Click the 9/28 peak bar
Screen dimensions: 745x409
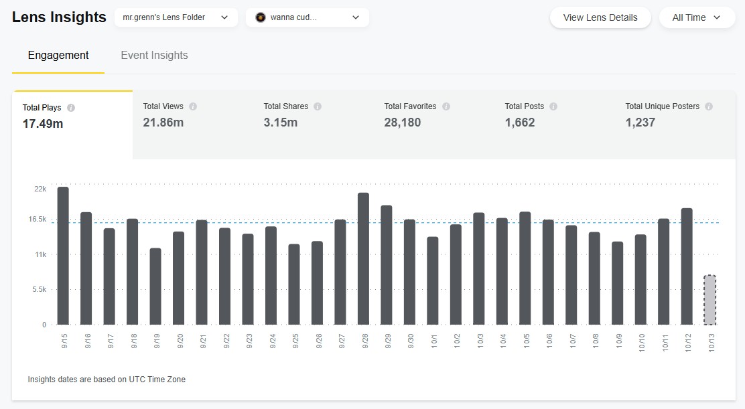click(x=364, y=259)
